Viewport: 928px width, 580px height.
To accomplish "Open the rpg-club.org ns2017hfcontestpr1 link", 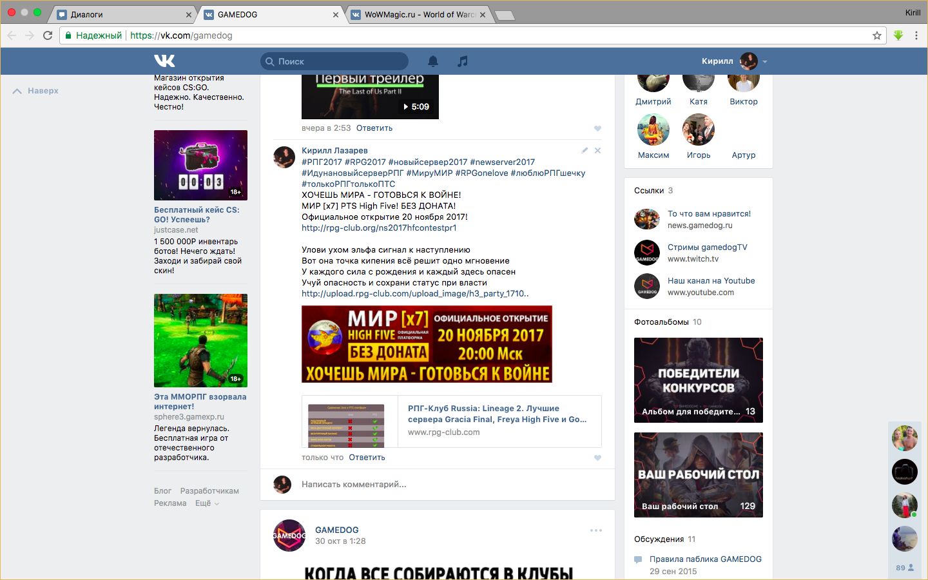I will coord(379,227).
